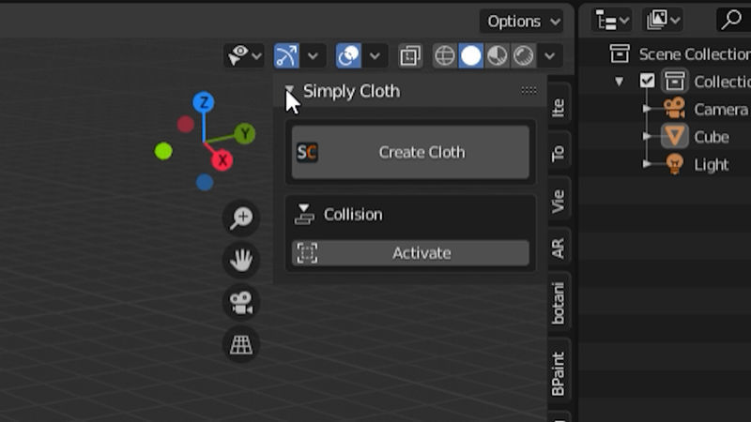The height and width of the screenshot is (422, 751).
Task: Uncheck the Collection checkbox
Action: pyautogui.click(x=647, y=81)
